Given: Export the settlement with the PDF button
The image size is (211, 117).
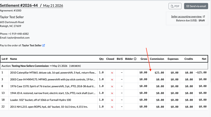Looking at the screenshot, I should [x=175, y=6].
